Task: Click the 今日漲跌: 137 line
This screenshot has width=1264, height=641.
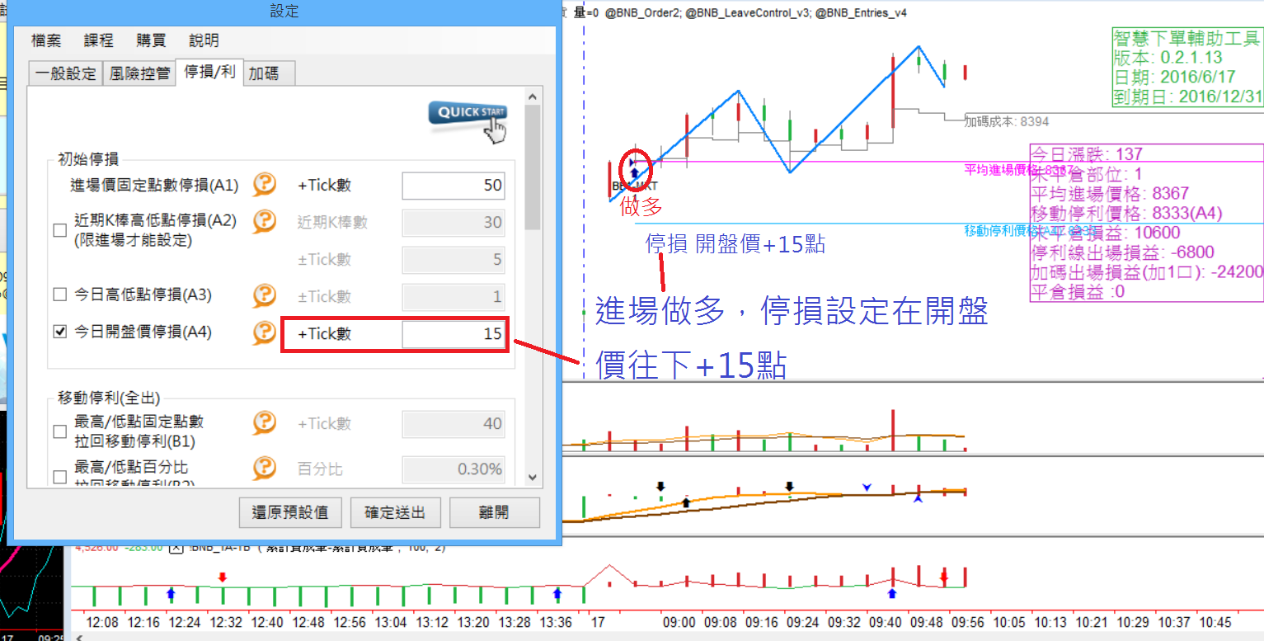Action: pyautogui.click(x=1088, y=154)
